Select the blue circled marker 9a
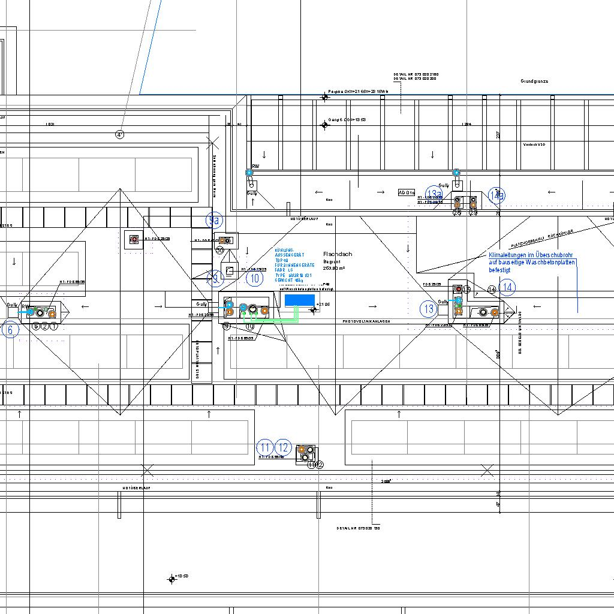 (x=213, y=221)
